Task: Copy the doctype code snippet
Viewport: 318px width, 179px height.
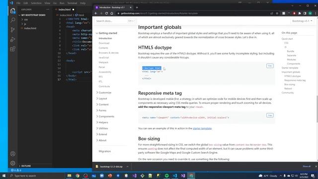Action: tap(270, 66)
